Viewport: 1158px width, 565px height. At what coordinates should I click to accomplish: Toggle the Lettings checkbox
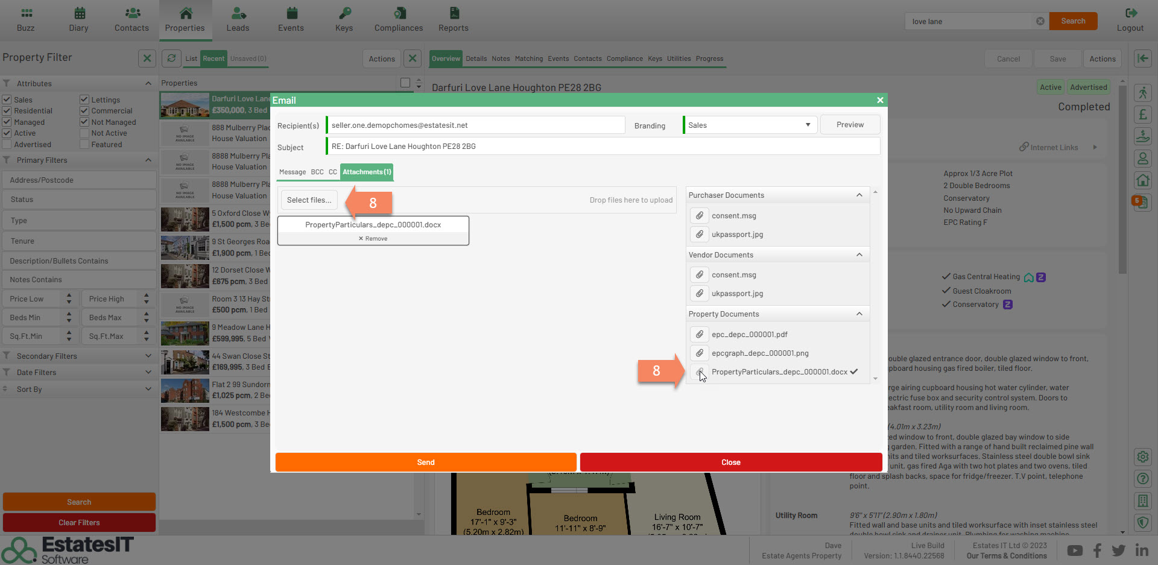click(x=84, y=99)
